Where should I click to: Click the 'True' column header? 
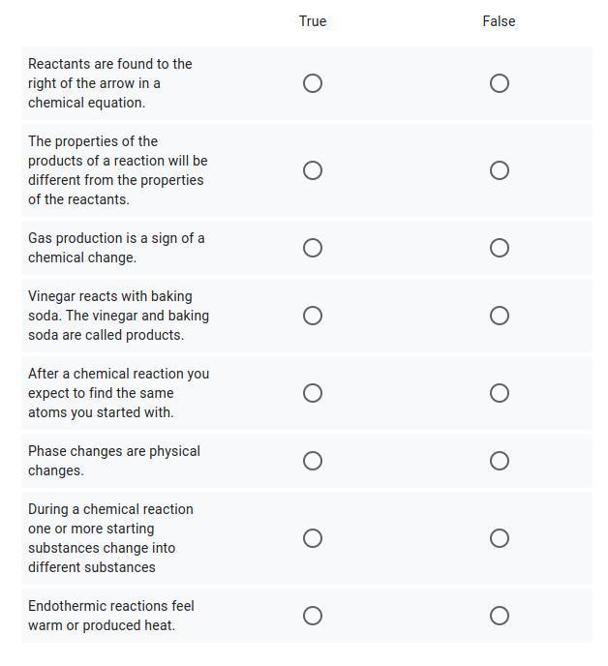(313, 21)
